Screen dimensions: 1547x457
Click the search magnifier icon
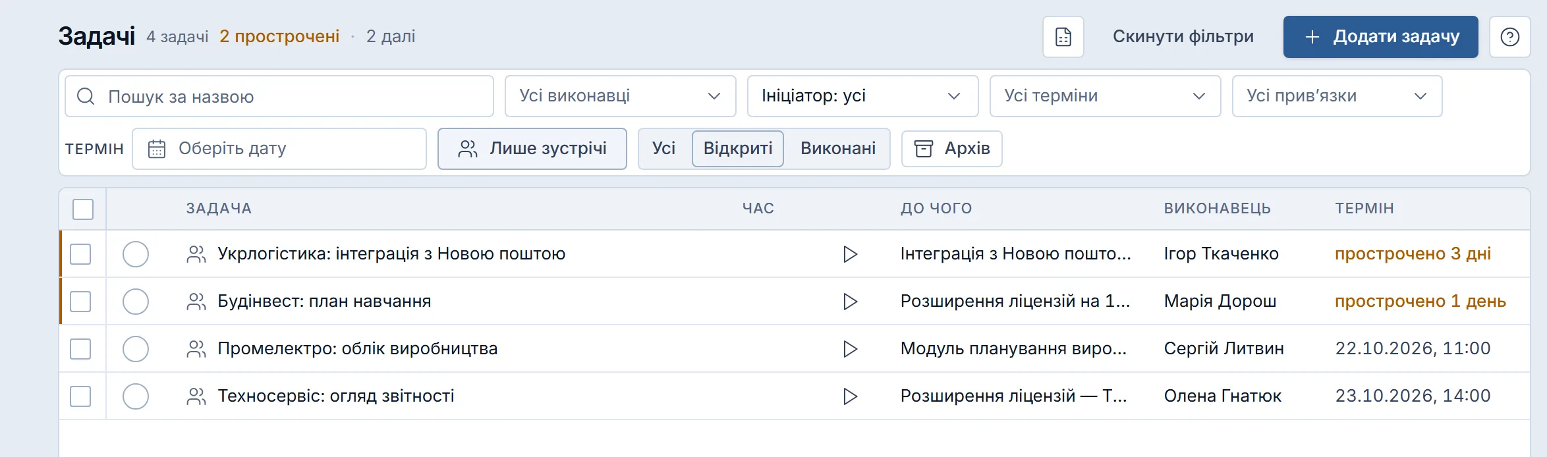[86, 97]
